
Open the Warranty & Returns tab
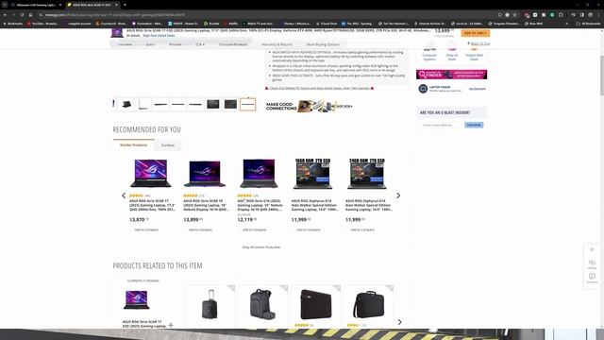277,44
